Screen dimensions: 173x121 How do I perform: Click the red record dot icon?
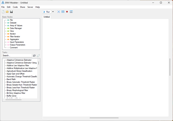67,12
